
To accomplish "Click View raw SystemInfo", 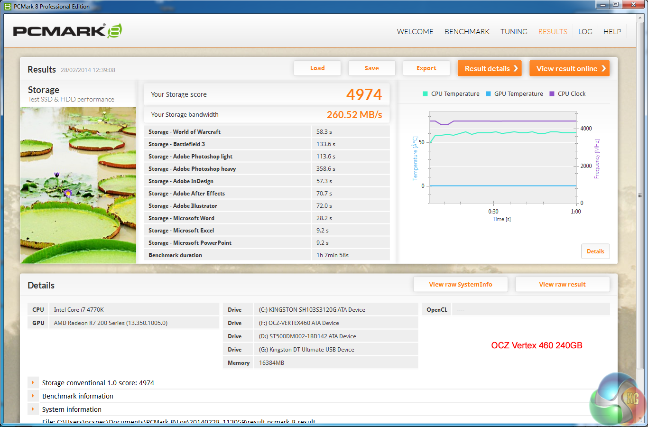I will pyautogui.click(x=461, y=285).
